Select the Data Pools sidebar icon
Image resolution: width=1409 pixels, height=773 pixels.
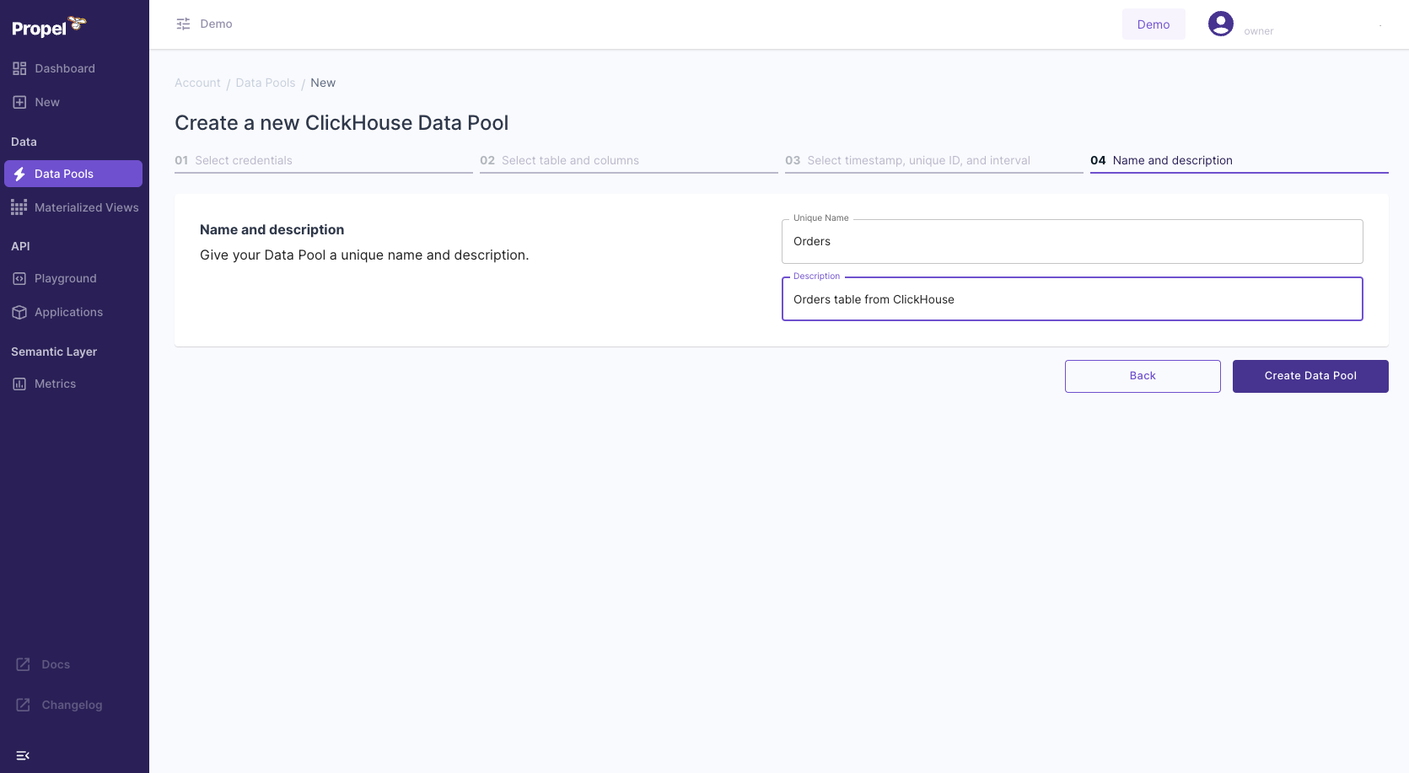[x=19, y=174]
